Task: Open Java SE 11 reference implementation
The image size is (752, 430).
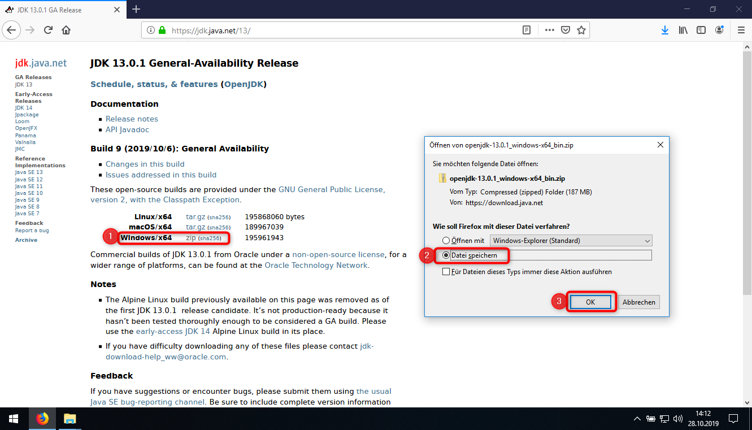Action: point(29,186)
